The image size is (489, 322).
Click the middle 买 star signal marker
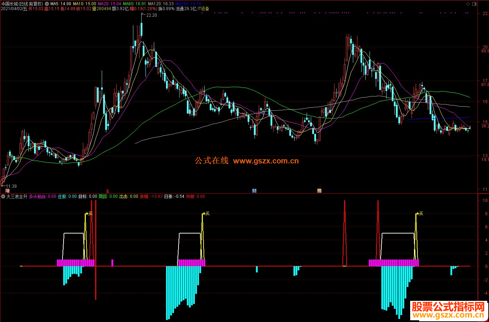206,213
